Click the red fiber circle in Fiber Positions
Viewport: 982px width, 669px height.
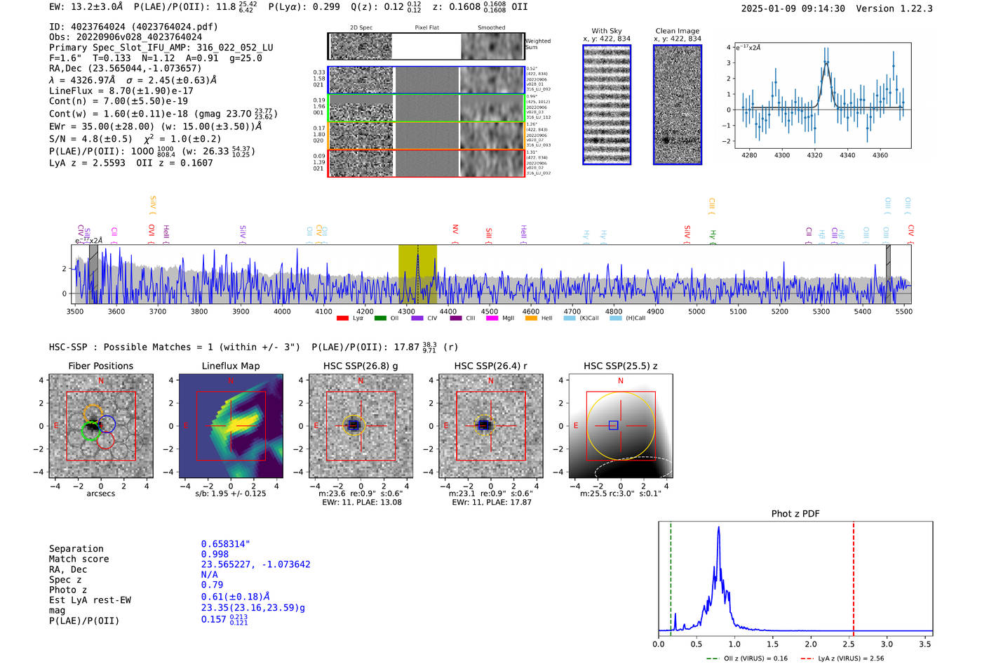105,440
